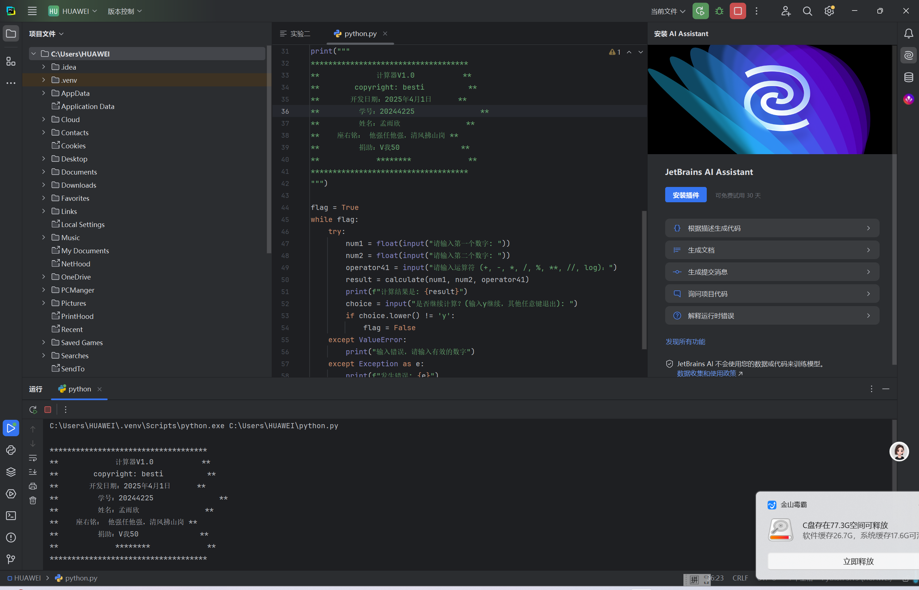The height and width of the screenshot is (590, 919).
Task: Toggle soft-wrap in run console
Action: click(x=33, y=458)
